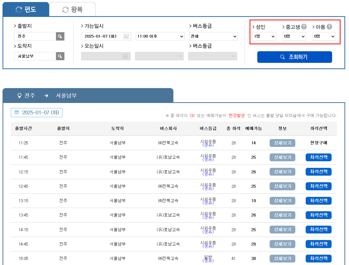The image size is (349, 265).
Task: Switch to the 왕복 tab
Action: 73,9
